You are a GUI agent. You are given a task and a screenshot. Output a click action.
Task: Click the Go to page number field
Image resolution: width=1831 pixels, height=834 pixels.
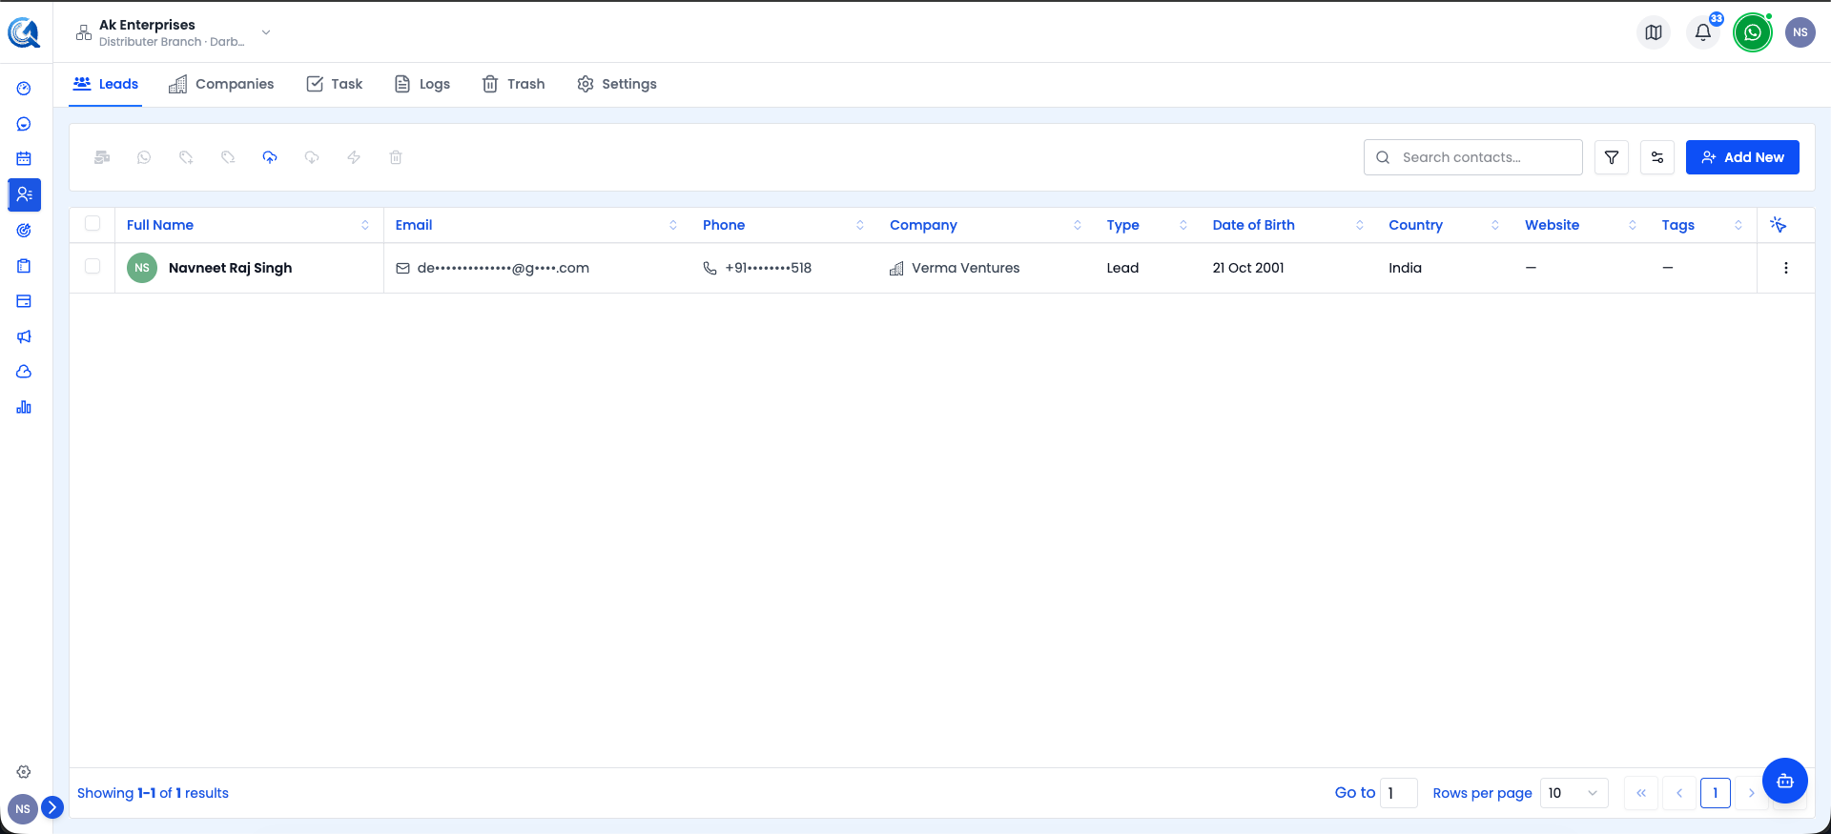pyautogui.click(x=1399, y=793)
